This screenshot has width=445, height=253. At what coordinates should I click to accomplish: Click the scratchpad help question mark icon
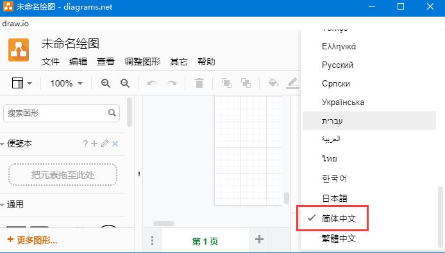coord(85,143)
